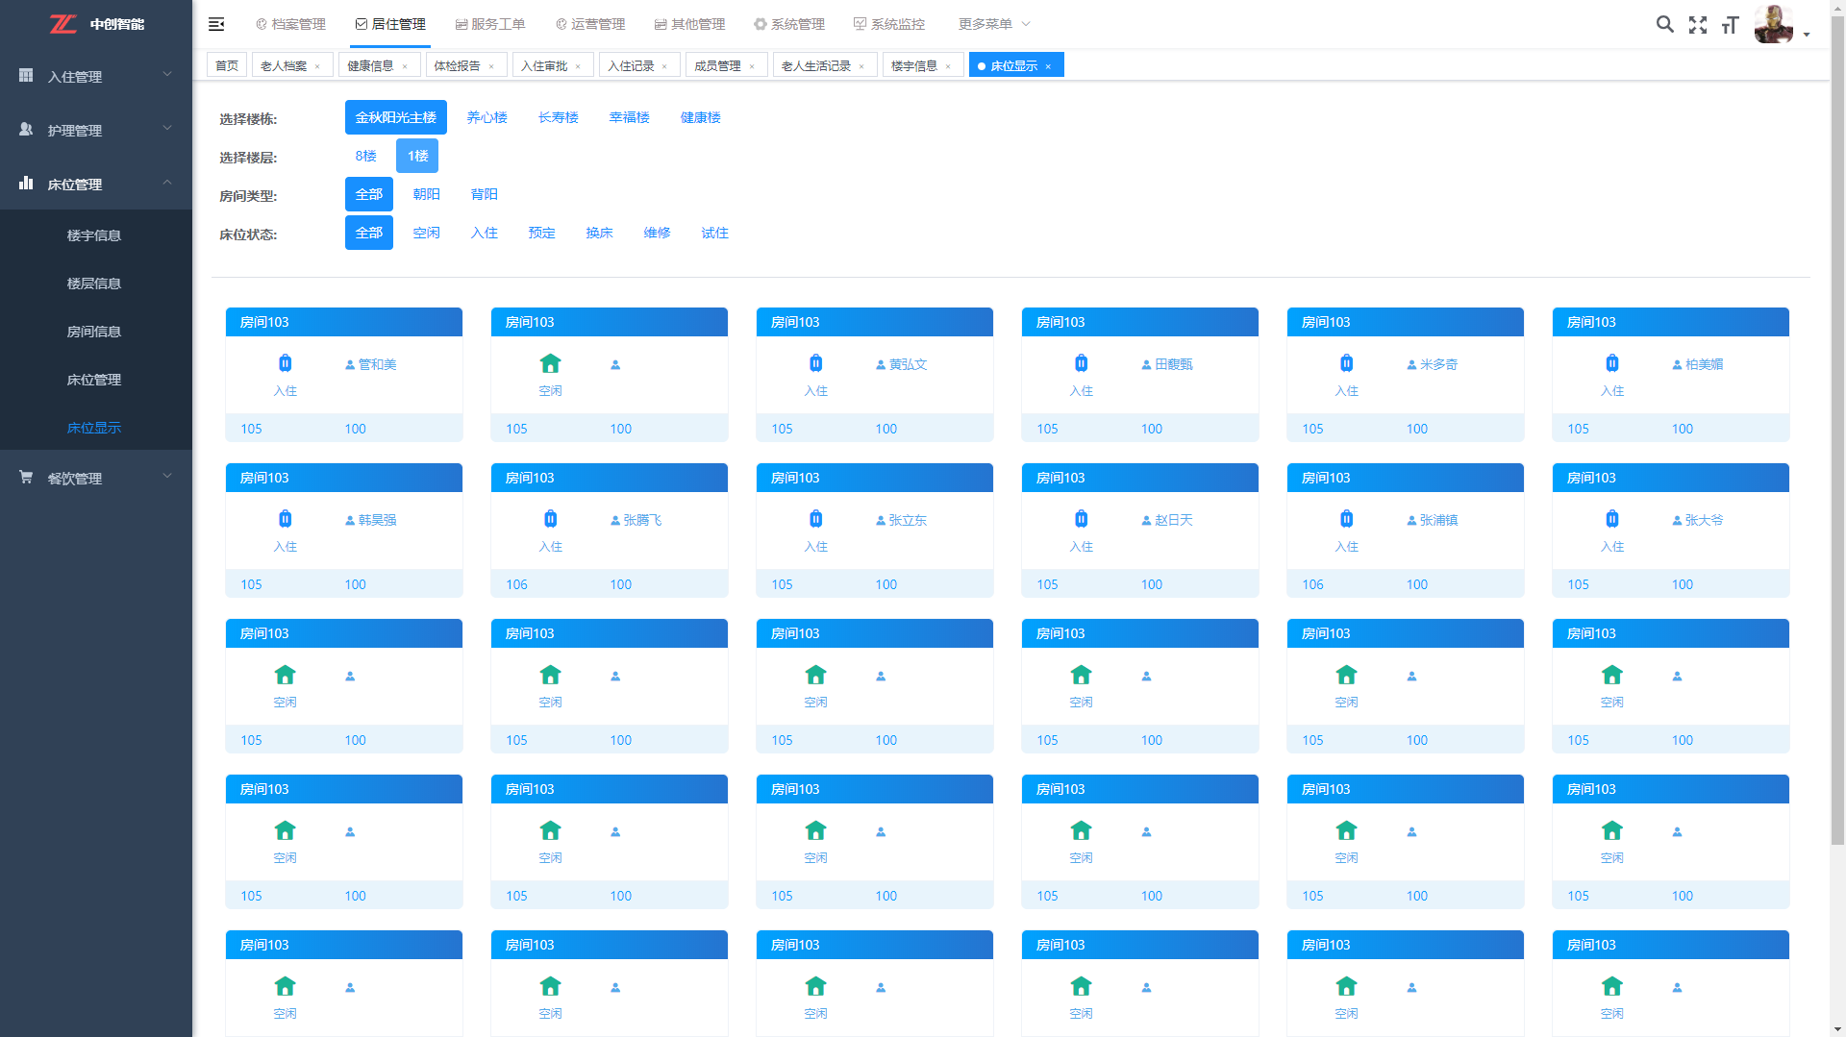Expand the 护理管理 sidebar menu
Image resolution: width=1846 pixels, height=1037 pixels.
[x=95, y=130]
